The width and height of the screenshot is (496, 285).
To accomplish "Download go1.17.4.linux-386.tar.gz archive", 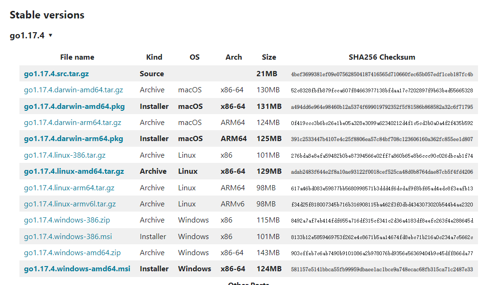I will click(x=64, y=155).
